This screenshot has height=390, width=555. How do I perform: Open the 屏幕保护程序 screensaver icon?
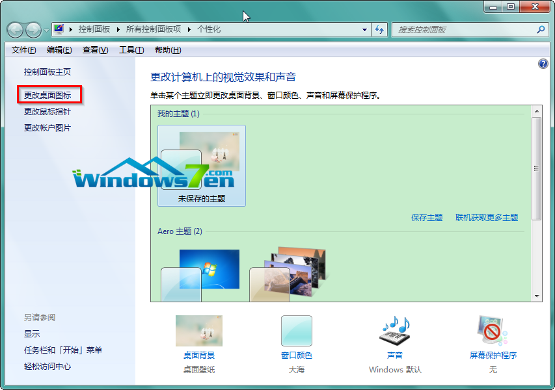[492, 330]
